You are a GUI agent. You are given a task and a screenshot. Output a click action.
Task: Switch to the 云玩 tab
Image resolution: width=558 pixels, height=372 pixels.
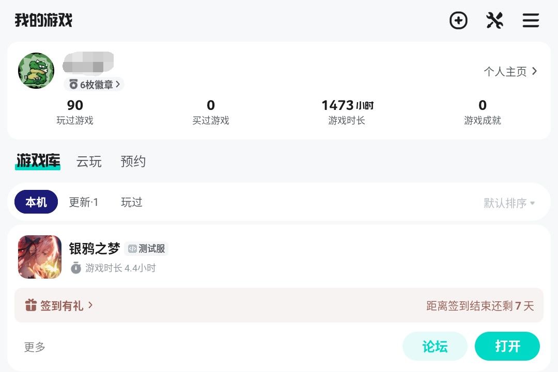tap(89, 161)
